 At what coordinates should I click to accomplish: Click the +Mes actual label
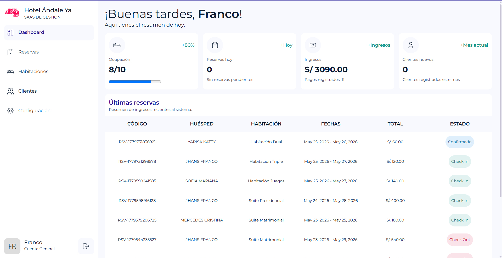(474, 45)
